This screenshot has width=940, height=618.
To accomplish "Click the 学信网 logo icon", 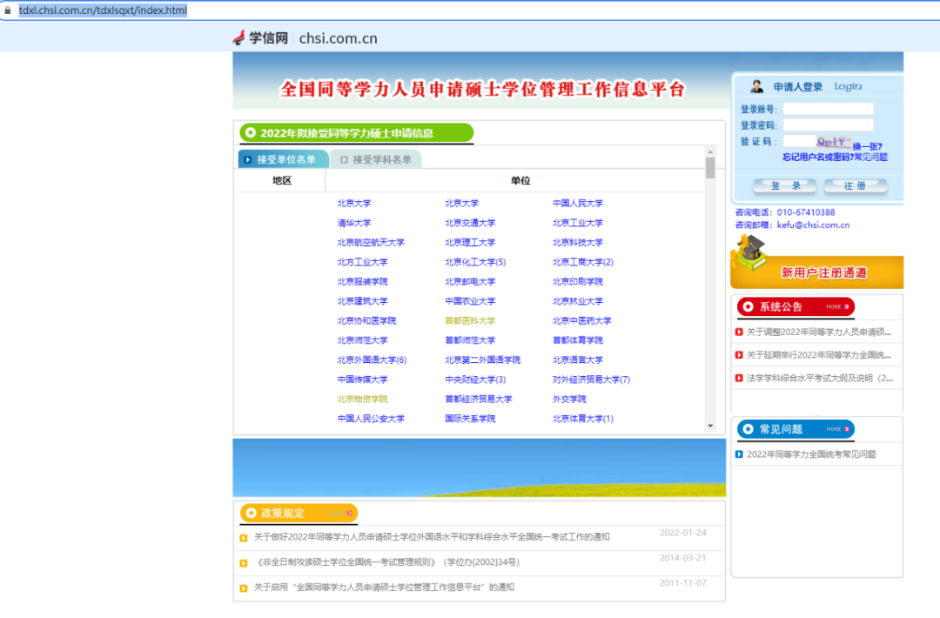I will 239,37.
